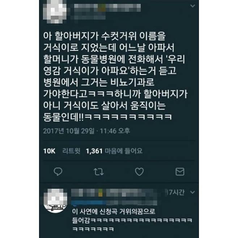View the 1,361 likes count
The height and width of the screenshot is (238, 238).
[94, 151]
